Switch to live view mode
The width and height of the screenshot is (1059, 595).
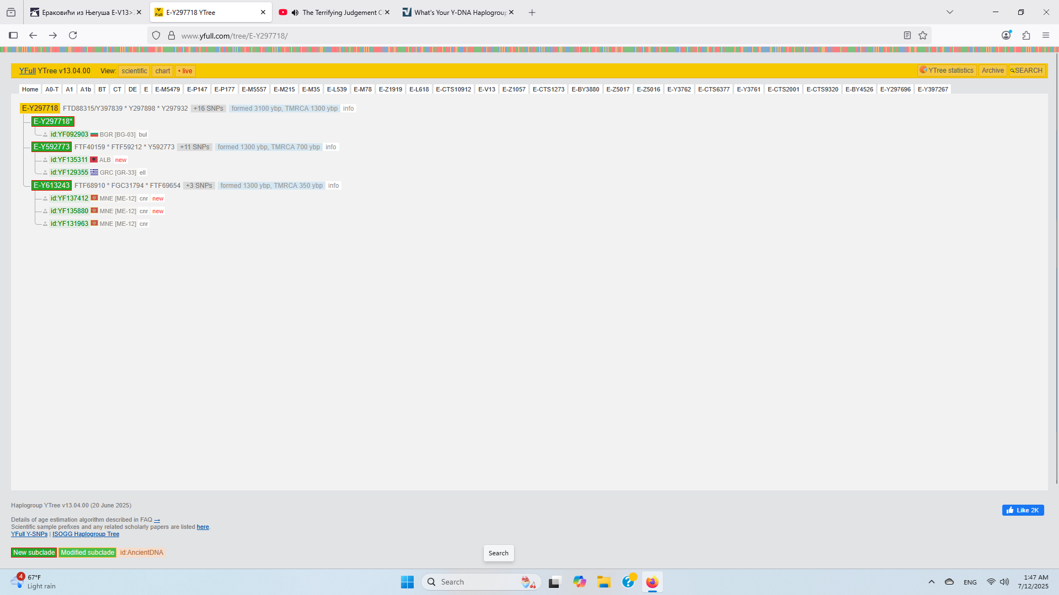(185, 71)
